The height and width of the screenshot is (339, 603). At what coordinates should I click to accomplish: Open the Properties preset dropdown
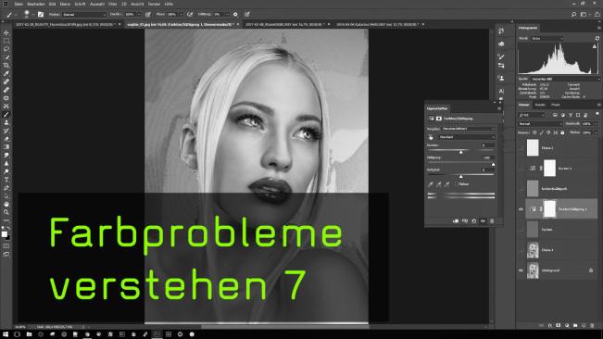click(468, 129)
